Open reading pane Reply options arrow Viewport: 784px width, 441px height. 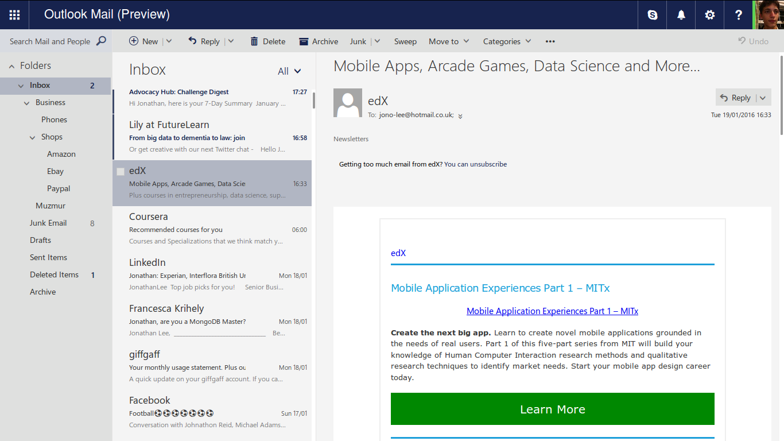763,98
